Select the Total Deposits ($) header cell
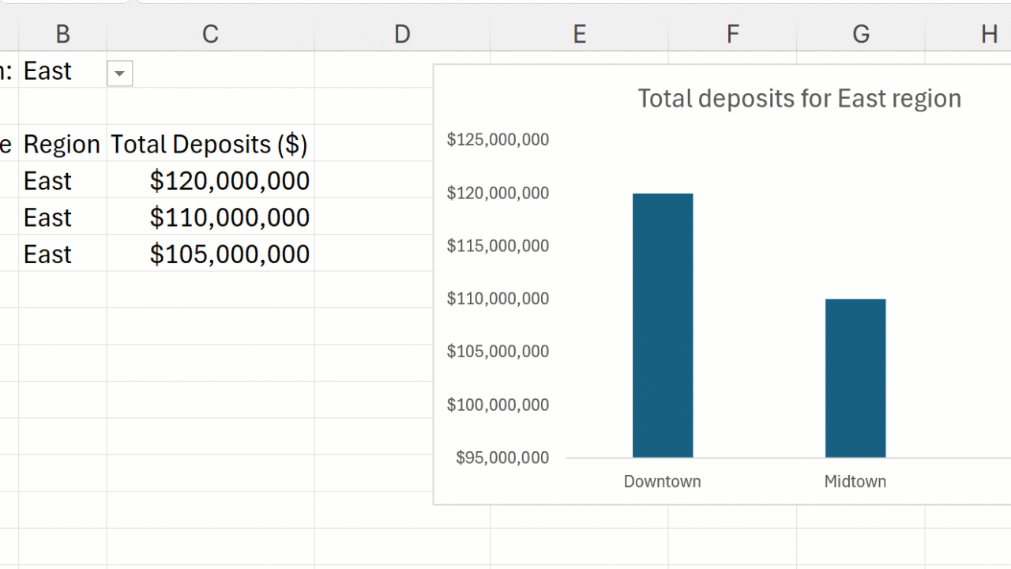 [x=209, y=144]
